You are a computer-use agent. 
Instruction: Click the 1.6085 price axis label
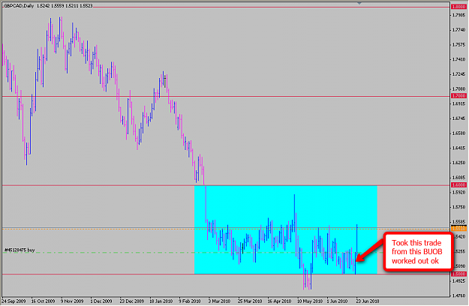coord(459,178)
